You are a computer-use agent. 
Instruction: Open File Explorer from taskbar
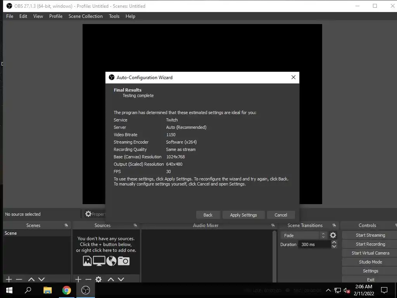tap(47, 290)
